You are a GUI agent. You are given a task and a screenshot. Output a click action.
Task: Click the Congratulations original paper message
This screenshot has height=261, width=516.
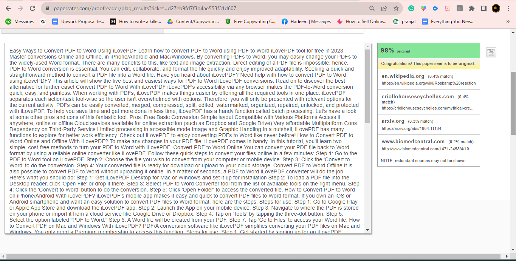tap(428, 63)
